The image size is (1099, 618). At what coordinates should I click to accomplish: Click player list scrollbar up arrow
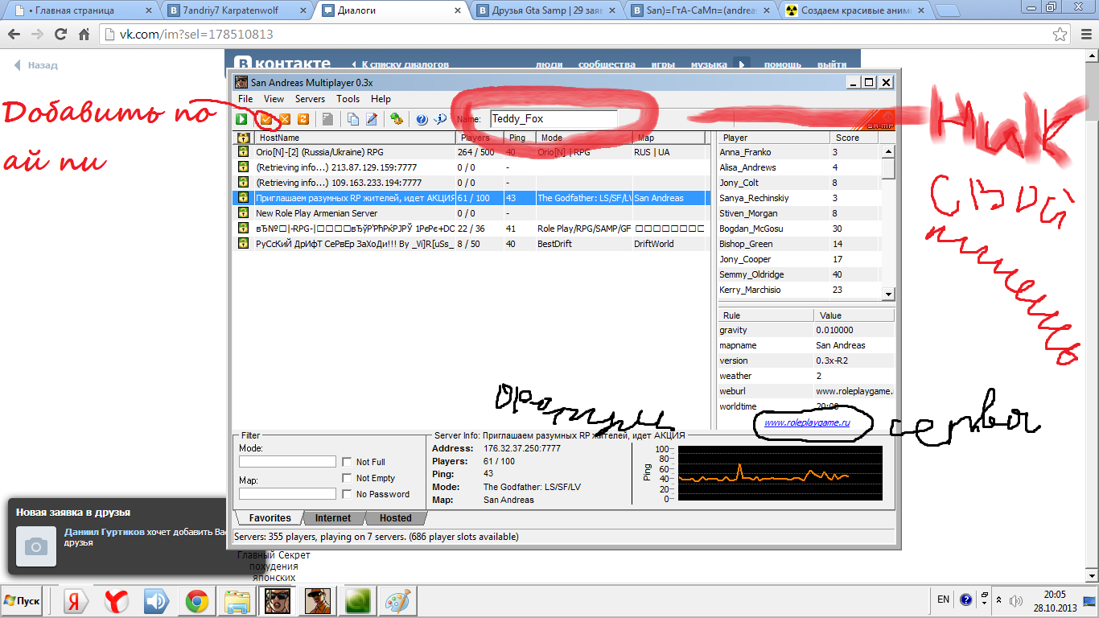[887, 150]
